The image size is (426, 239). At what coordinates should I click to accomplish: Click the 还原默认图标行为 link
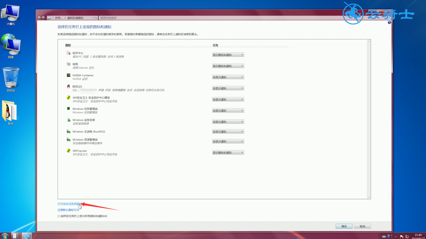coord(68,210)
